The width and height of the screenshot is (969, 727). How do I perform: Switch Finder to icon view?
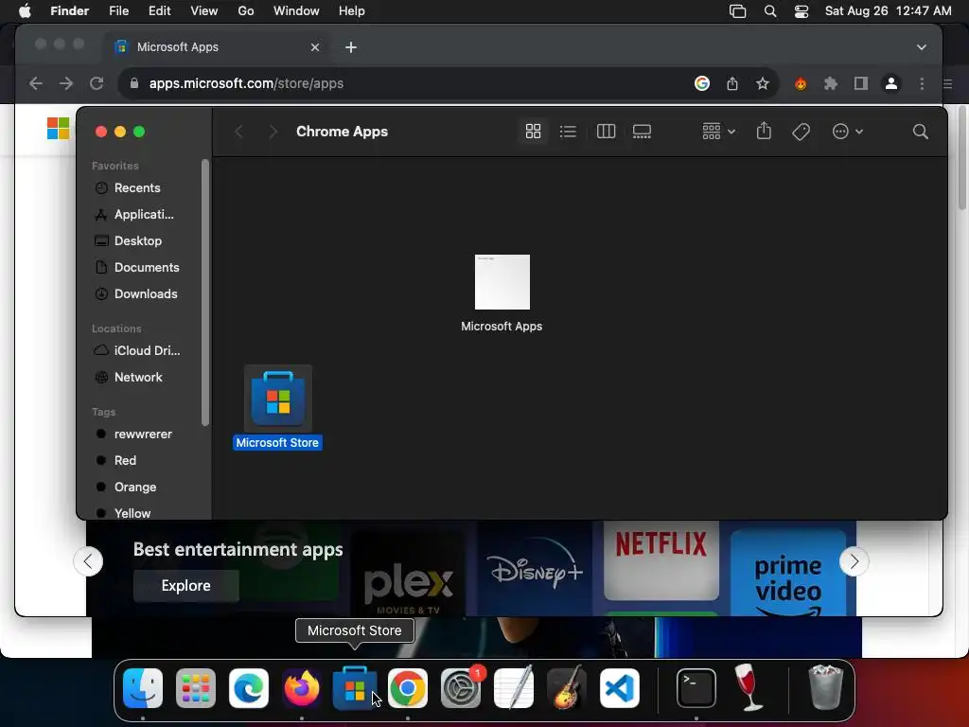tap(533, 132)
